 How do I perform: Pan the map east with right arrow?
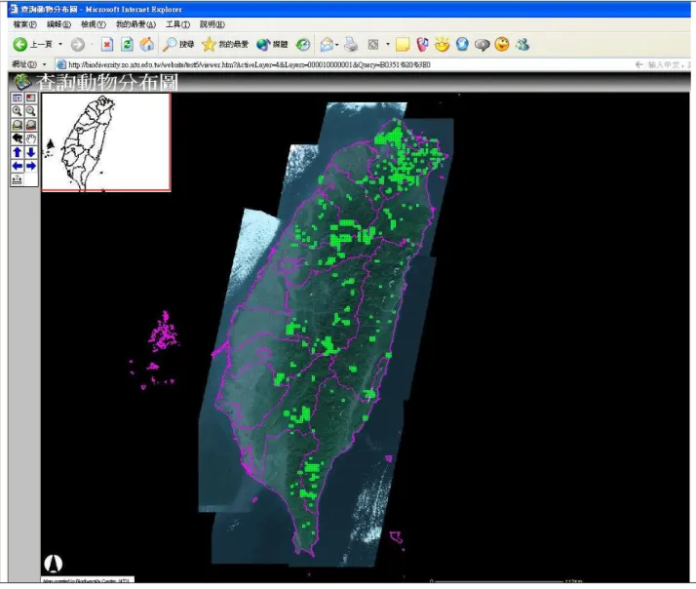[x=30, y=166]
